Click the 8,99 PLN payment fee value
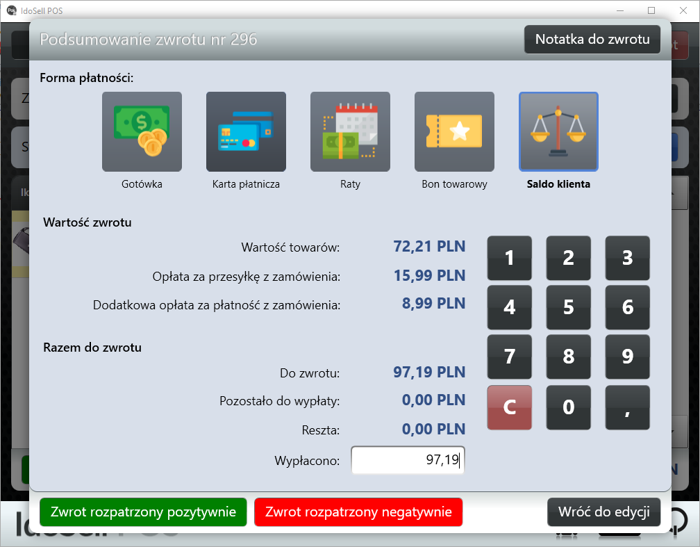This screenshot has height=547, width=700. click(x=433, y=304)
